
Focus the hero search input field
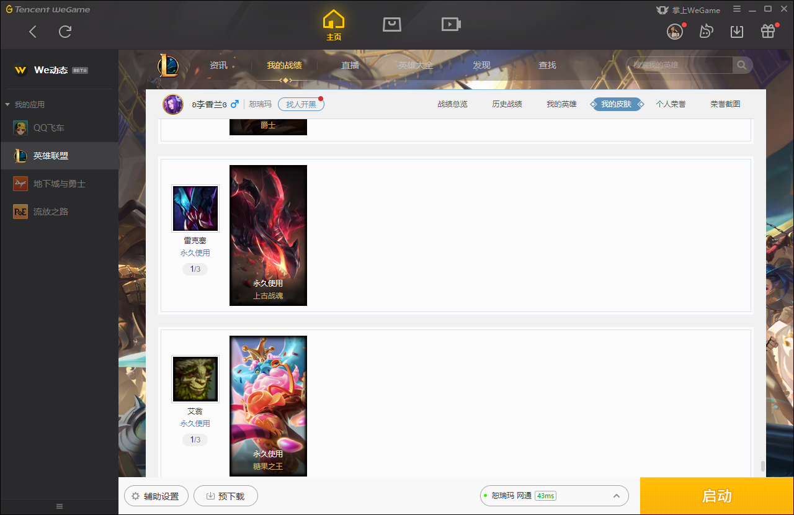[x=680, y=65]
